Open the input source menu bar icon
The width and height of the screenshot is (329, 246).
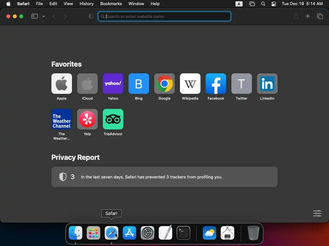tap(239, 4)
